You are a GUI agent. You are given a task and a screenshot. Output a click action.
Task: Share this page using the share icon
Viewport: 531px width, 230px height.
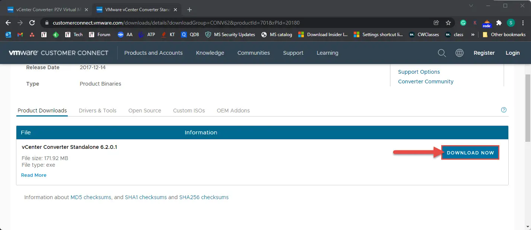click(x=436, y=23)
